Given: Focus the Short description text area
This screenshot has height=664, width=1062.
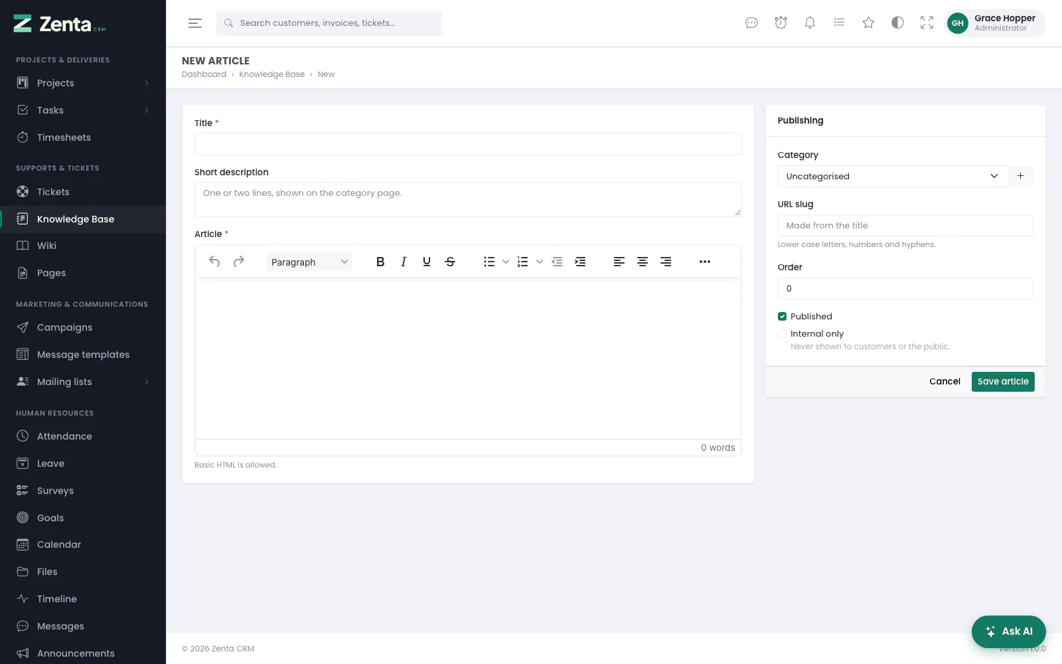Looking at the screenshot, I should pos(468,199).
